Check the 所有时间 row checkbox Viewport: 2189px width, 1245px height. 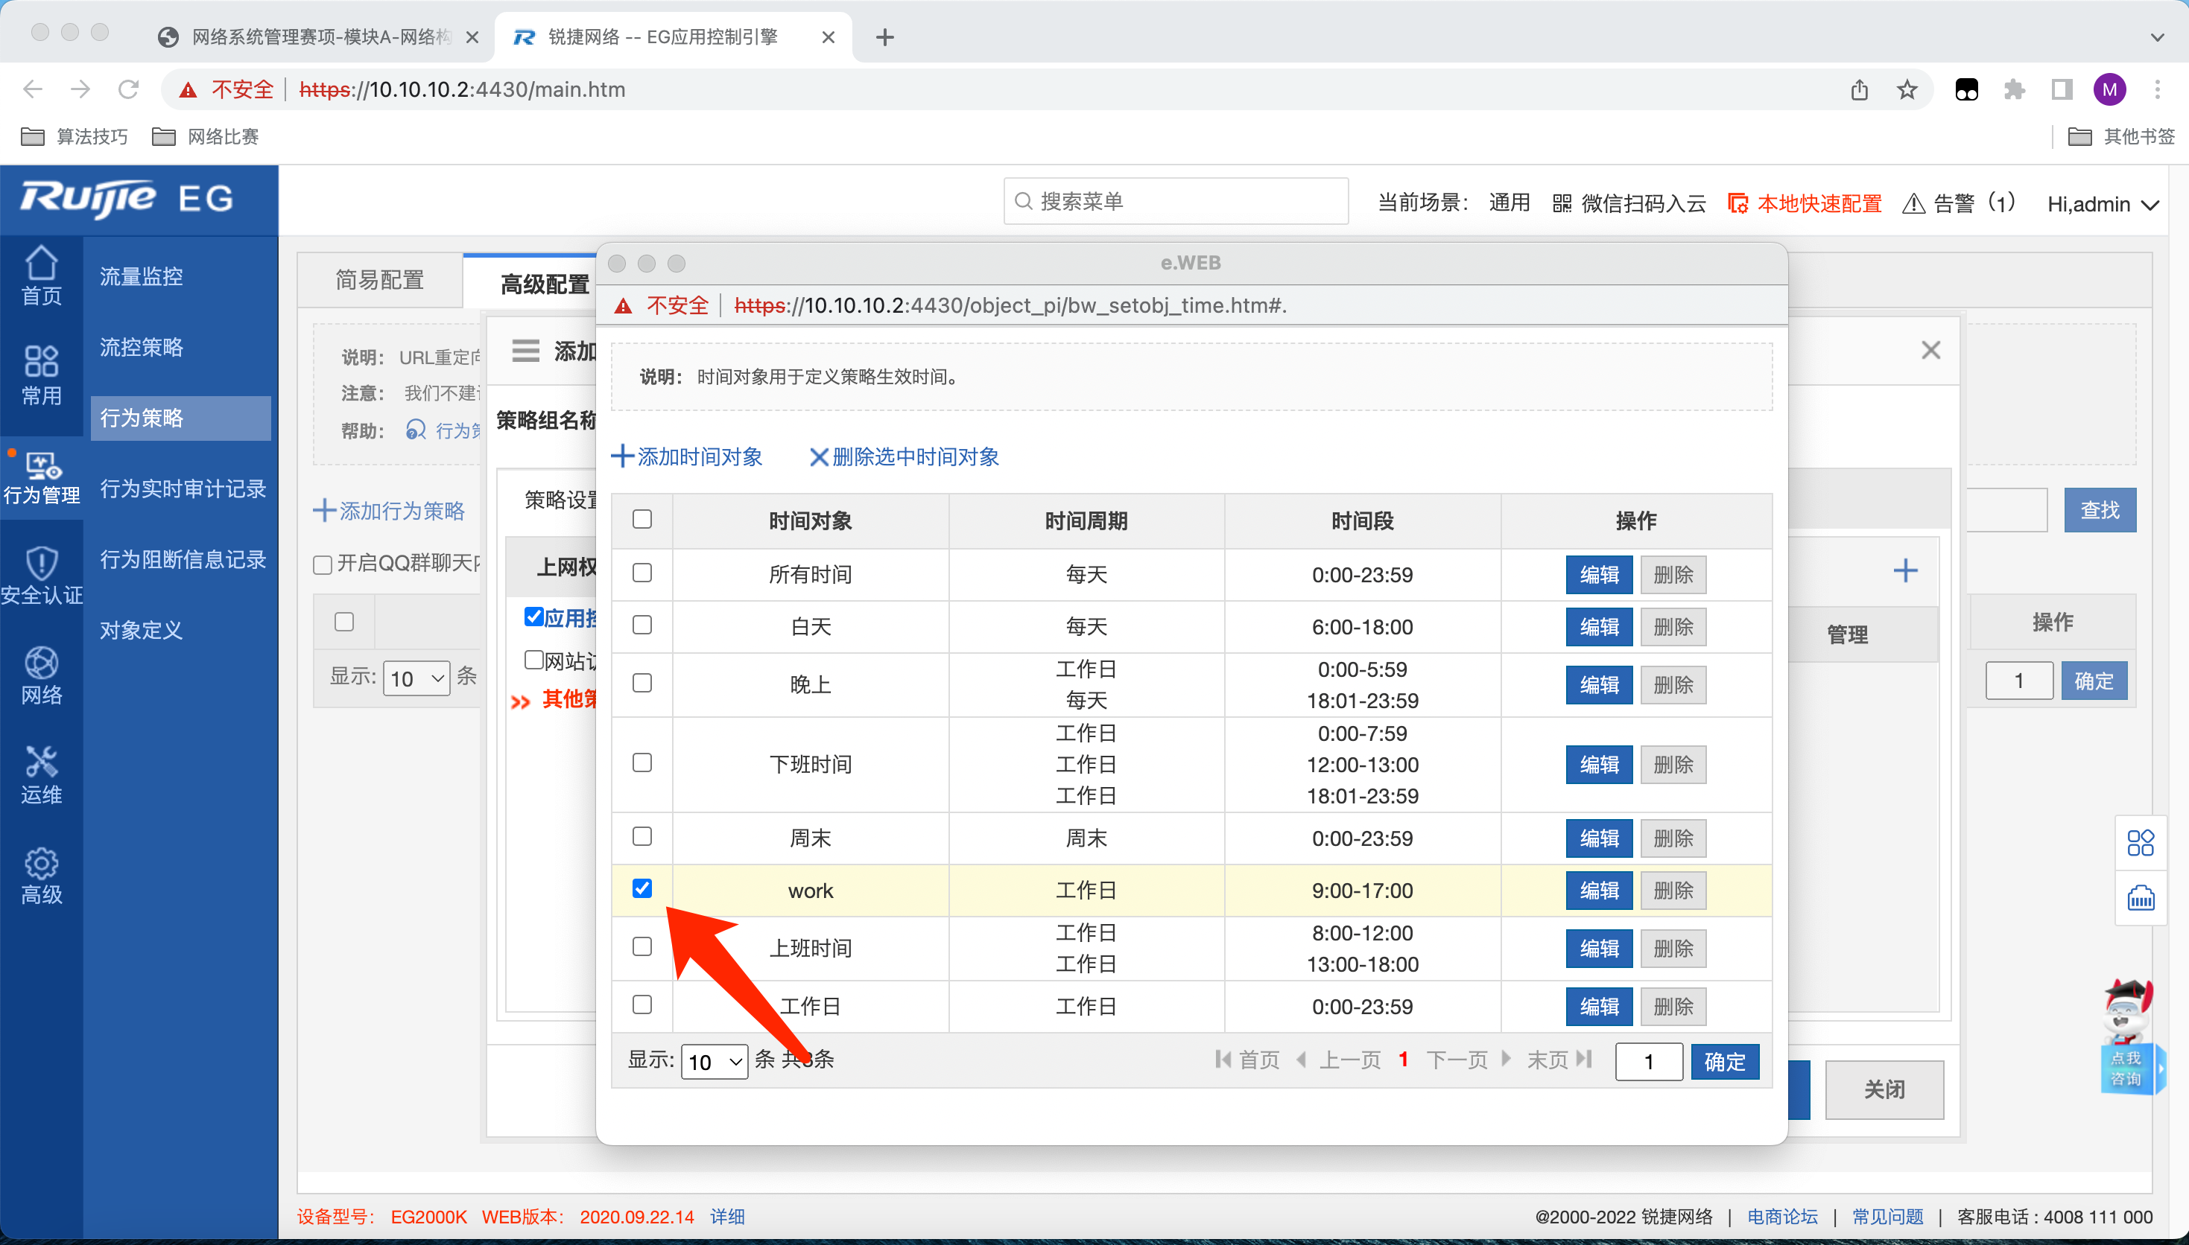(642, 573)
